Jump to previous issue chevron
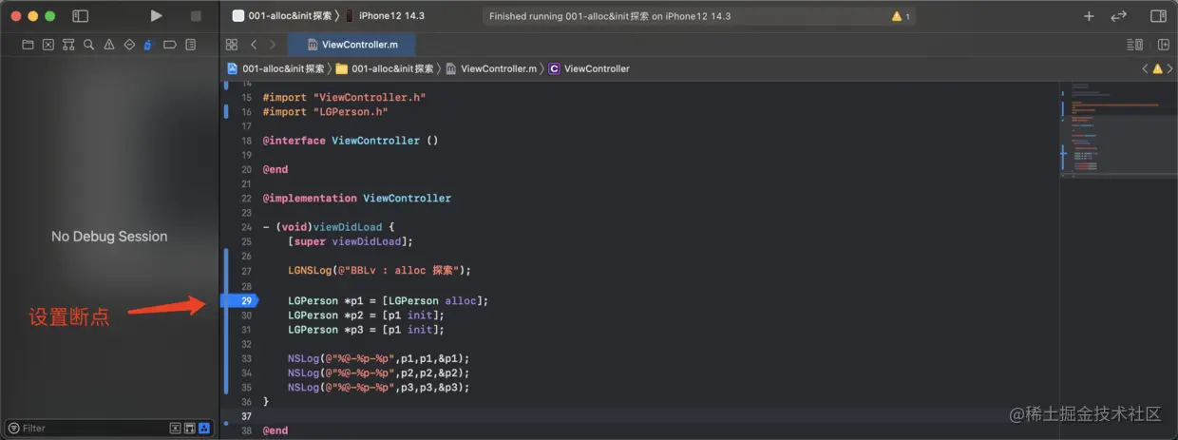The width and height of the screenshot is (1178, 440). point(1145,68)
